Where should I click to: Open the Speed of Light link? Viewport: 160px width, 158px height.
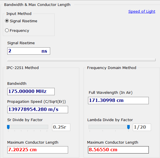click(x=142, y=11)
